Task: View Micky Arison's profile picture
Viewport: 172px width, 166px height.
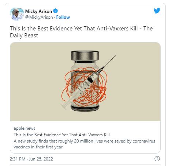Action: [x=17, y=14]
